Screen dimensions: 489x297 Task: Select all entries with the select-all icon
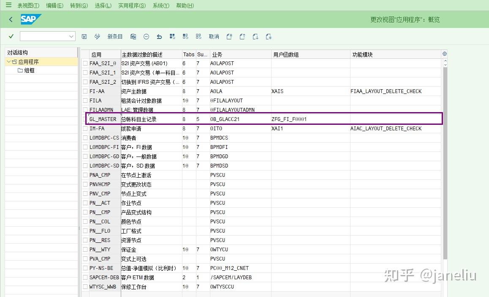tap(172, 36)
